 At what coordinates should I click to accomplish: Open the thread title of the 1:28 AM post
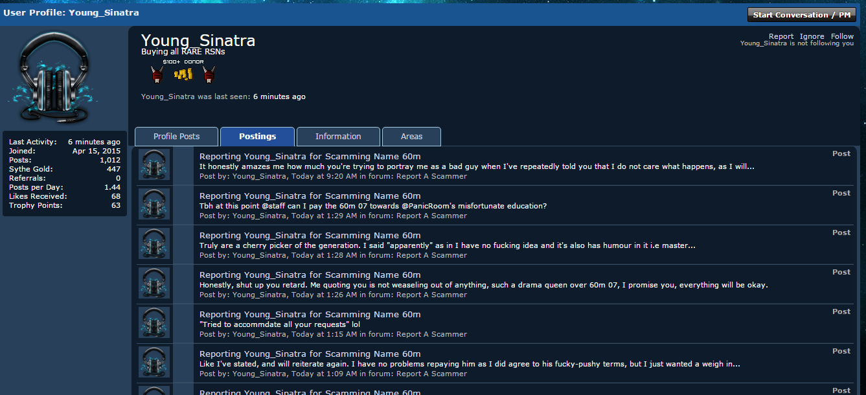coord(310,236)
